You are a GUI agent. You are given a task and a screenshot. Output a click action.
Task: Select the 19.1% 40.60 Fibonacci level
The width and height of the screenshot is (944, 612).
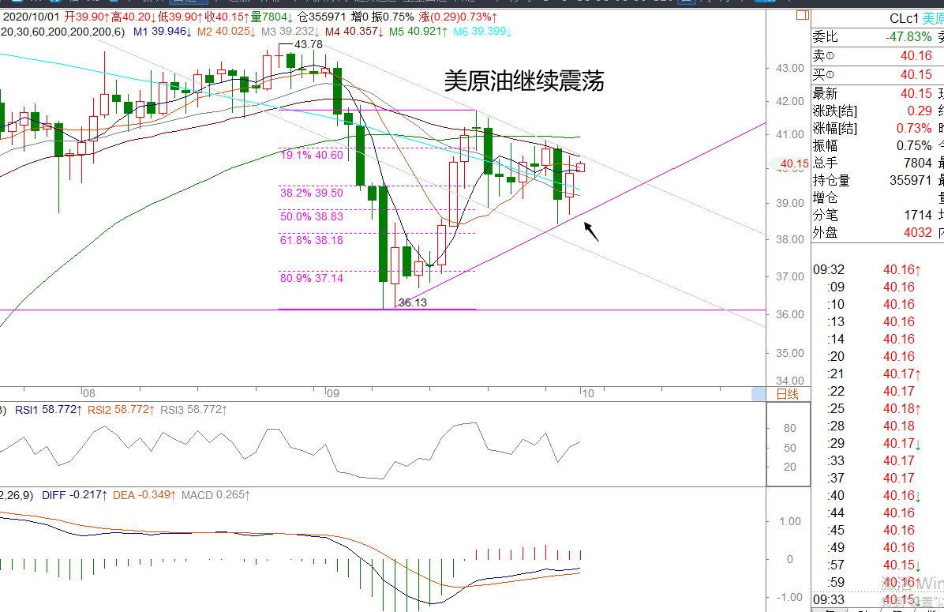click(311, 155)
